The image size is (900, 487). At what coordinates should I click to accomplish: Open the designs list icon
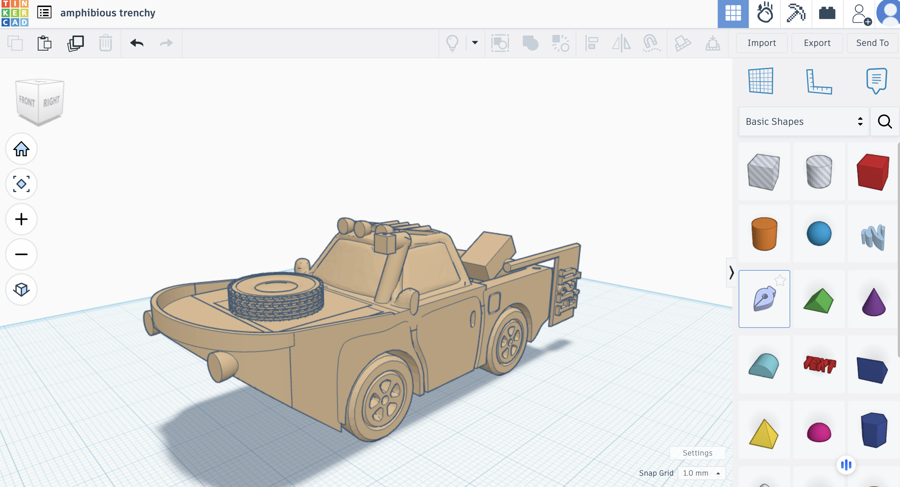coord(44,13)
